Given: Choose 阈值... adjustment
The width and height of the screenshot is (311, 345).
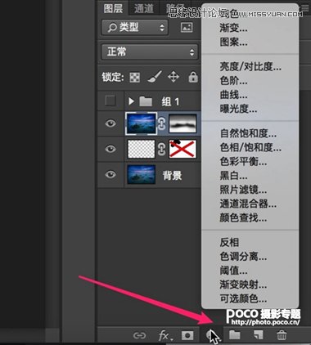Looking at the screenshot, I should [233, 271].
